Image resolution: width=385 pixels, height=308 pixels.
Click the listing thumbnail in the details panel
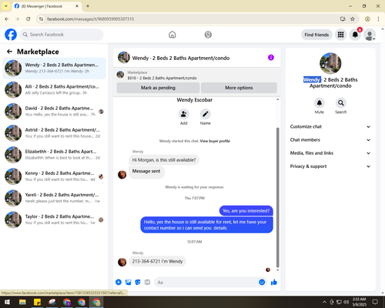330,63
